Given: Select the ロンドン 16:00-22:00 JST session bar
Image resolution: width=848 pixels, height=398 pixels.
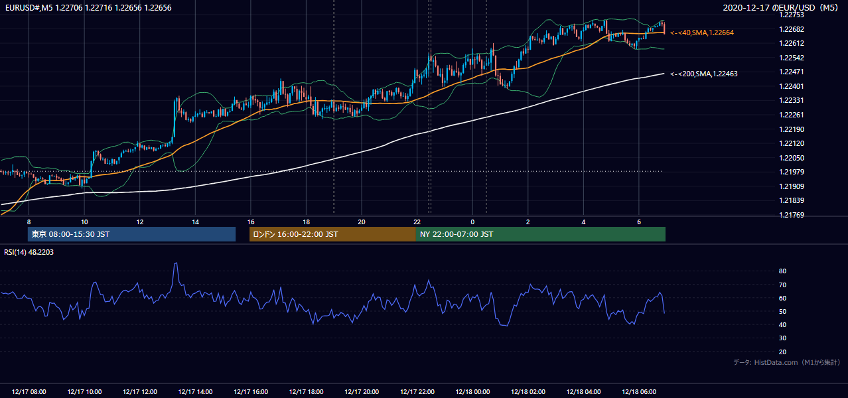Looking at the screenshot, I should tap(332, 234).
